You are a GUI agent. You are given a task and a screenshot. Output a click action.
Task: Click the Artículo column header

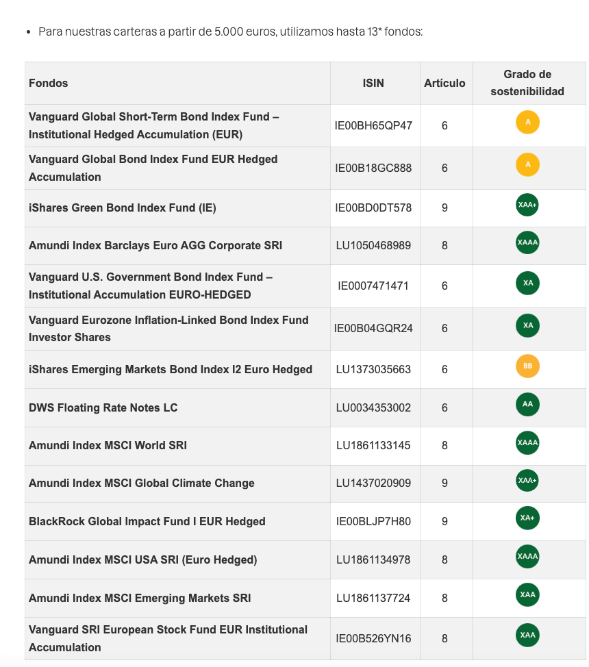[x=444, y=83]
